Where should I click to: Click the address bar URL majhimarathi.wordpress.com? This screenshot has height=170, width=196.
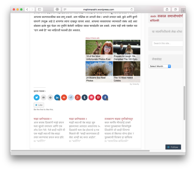coord(99,9)
